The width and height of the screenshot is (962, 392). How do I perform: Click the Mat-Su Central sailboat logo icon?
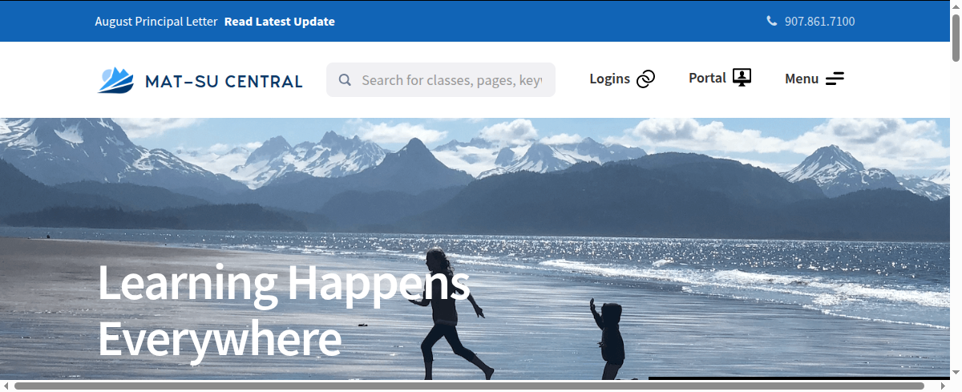pyautogui.click(x=116, y=80)
